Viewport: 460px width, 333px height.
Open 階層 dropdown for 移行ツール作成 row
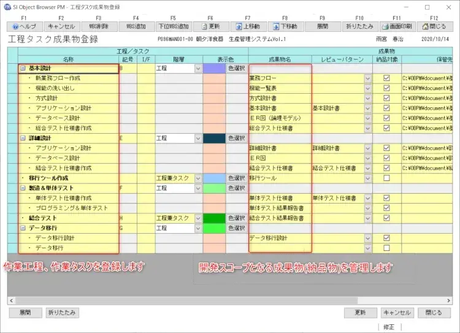pyautogui.click(x=198, y=178)
